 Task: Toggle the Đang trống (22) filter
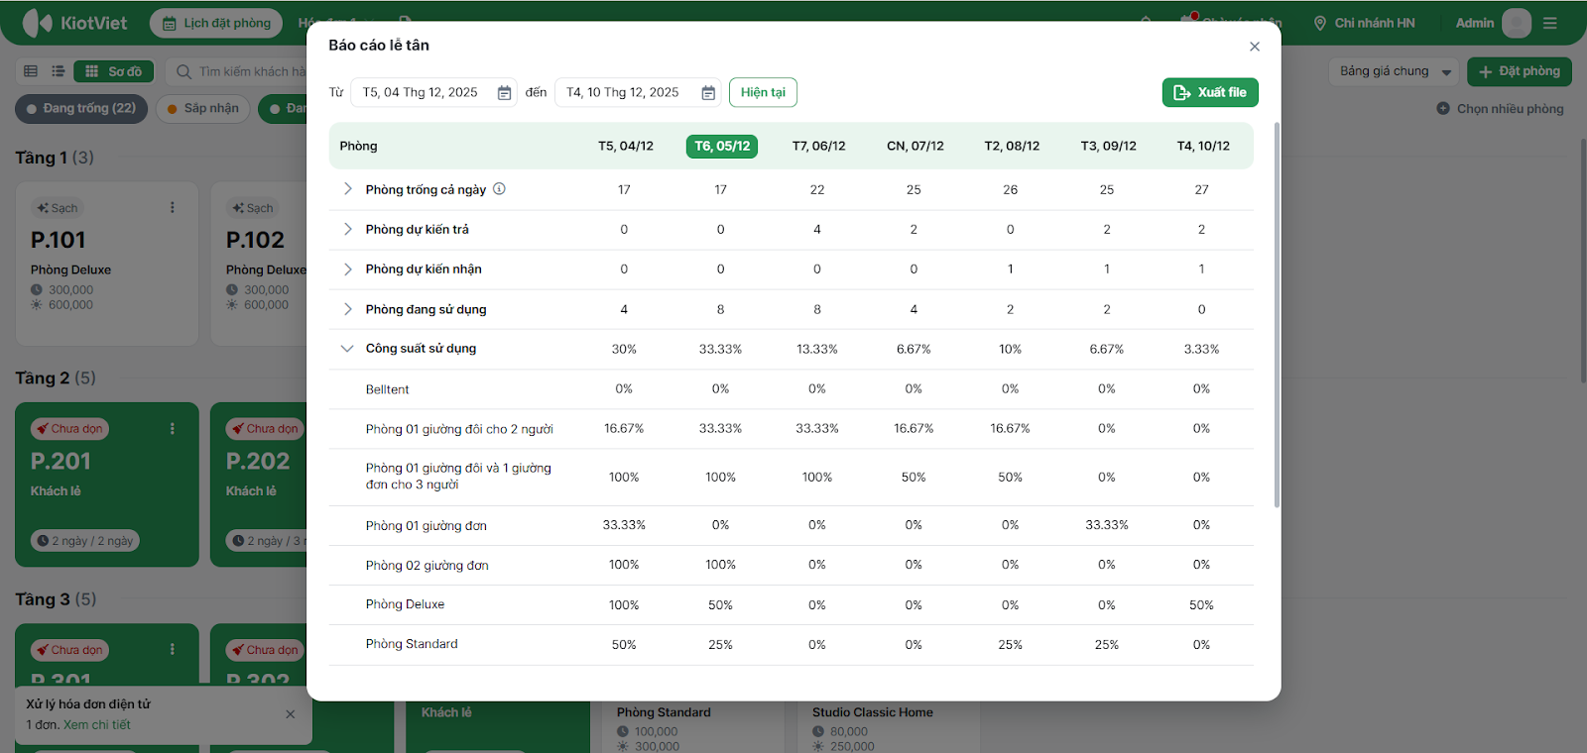81,109
